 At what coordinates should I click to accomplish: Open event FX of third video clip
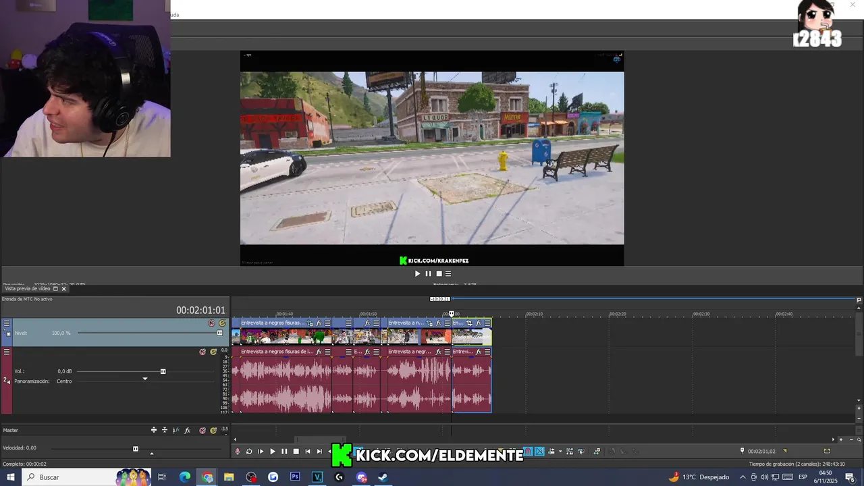click(x=367, y=323)
